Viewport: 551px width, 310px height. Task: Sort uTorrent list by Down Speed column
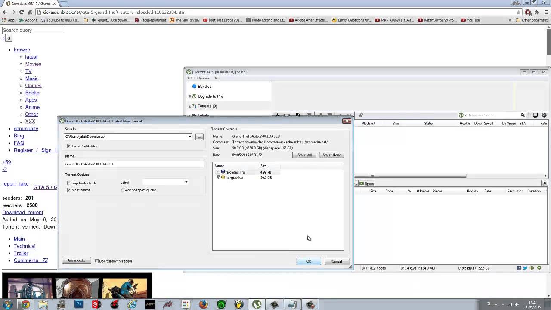tap(483, 123)
